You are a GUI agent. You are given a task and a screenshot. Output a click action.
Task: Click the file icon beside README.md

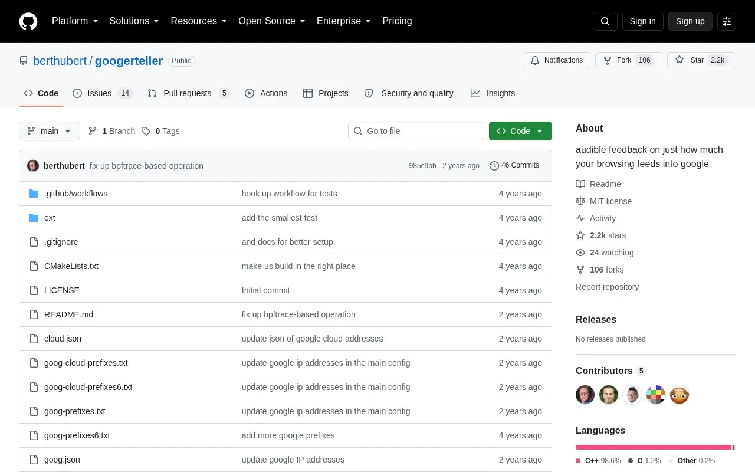[34, 314]
